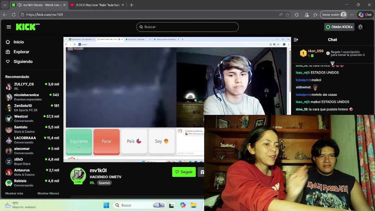Click the Kick profile emblem icon
This screenshot has height=211, width=375.
(x=360, y=27)
